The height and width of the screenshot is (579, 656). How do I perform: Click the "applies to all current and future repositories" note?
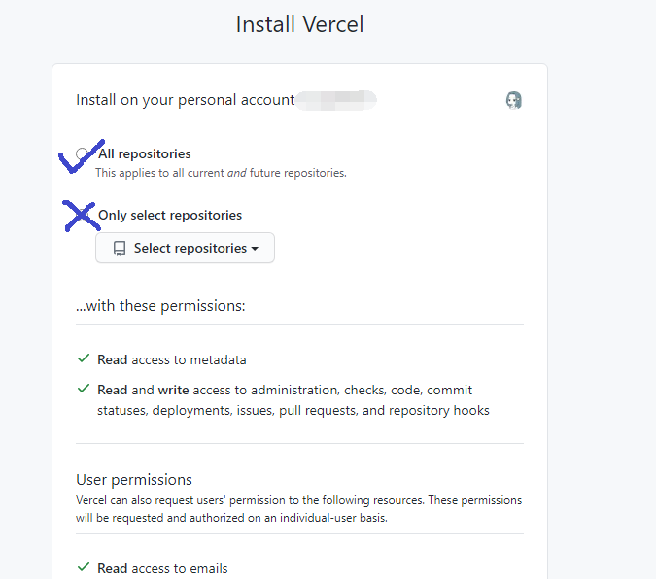[x=221, y=173]
